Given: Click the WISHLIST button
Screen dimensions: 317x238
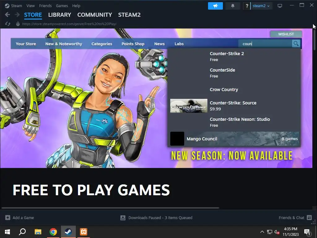Looking at the screenshot, I should [286, 34].
